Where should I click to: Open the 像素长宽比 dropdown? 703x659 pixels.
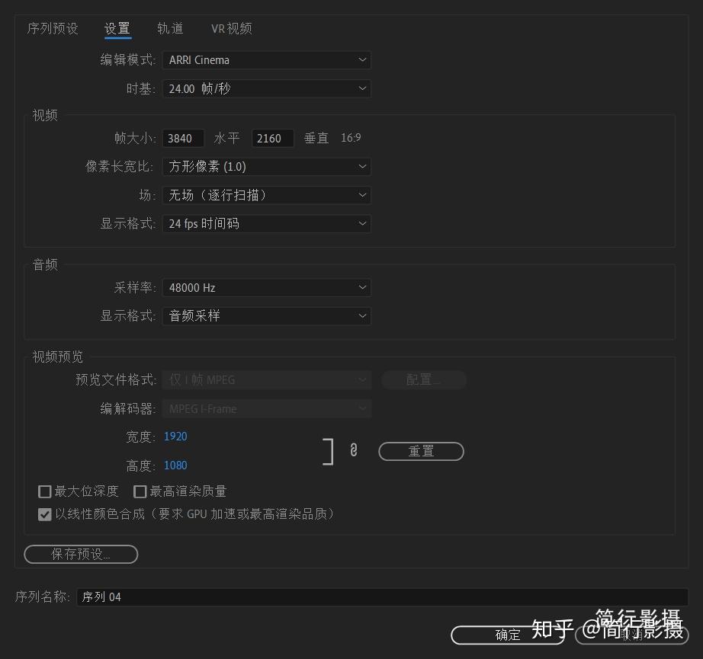(x=266, y=167)
